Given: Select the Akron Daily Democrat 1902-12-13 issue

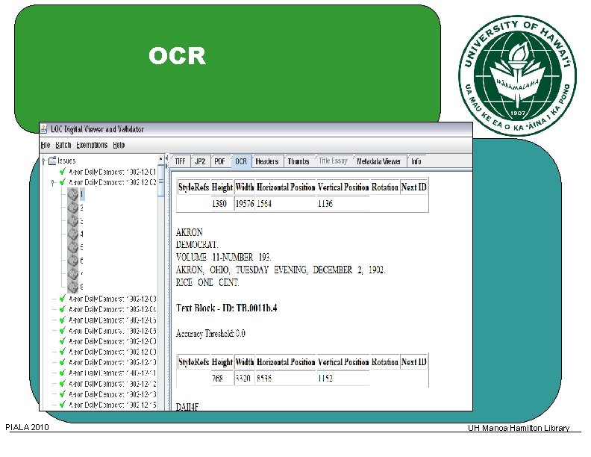Looking at the screenshot, I should coord(113,394).
